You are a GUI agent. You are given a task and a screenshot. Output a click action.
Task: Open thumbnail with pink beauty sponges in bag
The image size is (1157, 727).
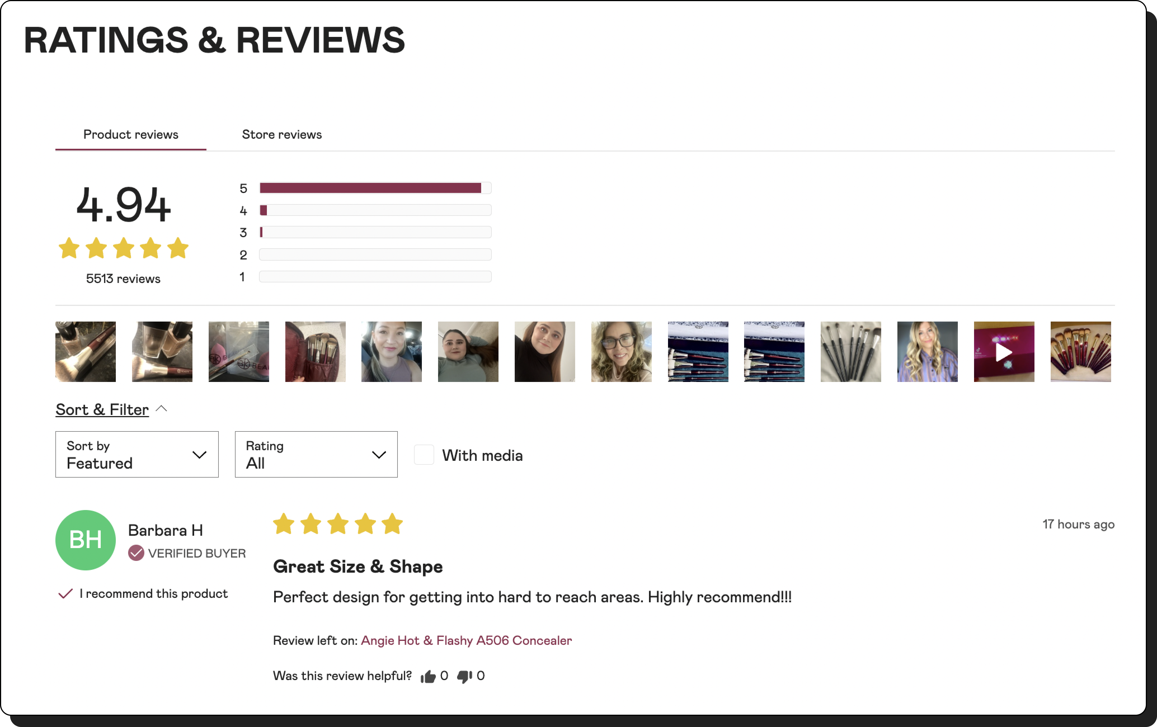(x=239, y=352)
